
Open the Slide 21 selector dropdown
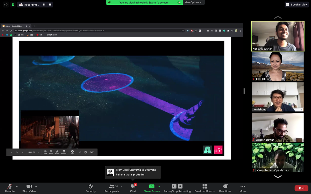pos(34,152)
